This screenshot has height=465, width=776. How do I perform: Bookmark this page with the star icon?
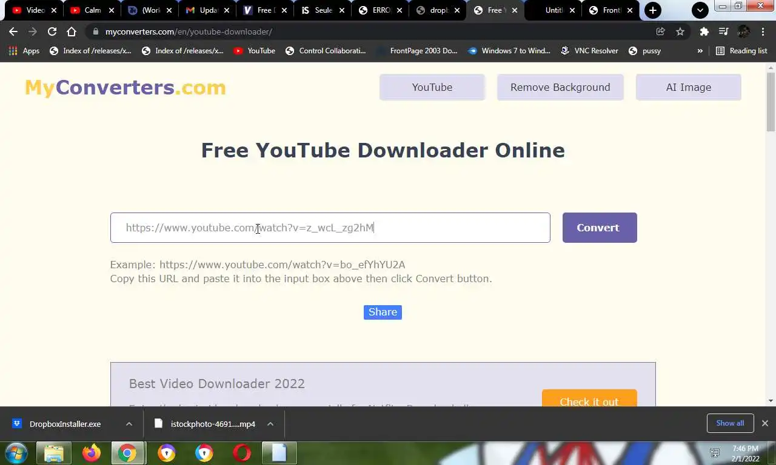coord(680,31)
